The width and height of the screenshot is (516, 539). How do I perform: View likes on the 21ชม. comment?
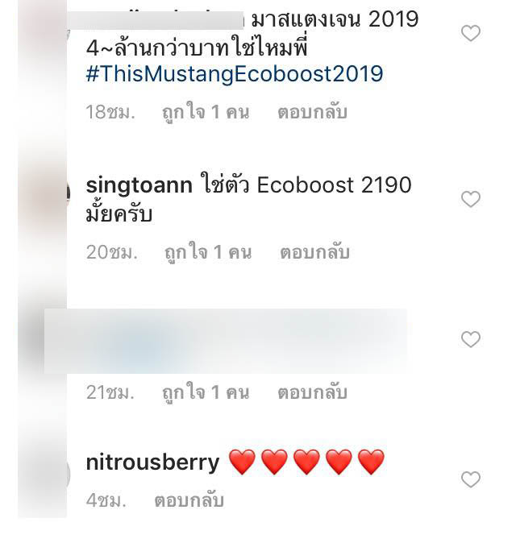[x=206, y=393]
